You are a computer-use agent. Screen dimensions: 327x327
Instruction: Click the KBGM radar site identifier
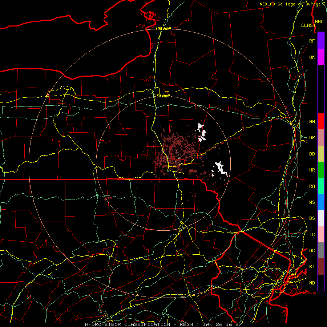click(187, 324)
